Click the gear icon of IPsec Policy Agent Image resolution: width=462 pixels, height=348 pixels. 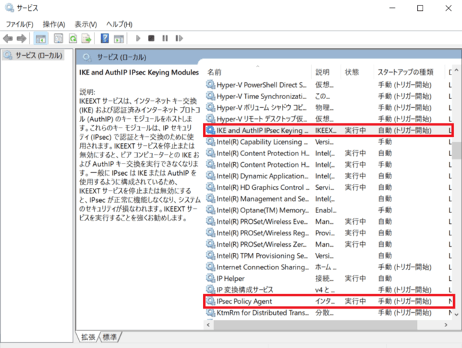211,301
